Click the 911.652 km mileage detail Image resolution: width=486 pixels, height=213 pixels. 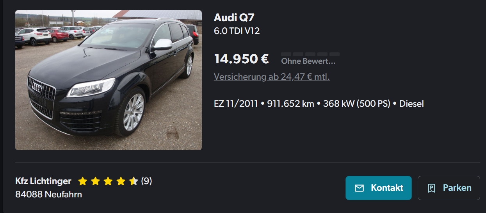point(291,104)
